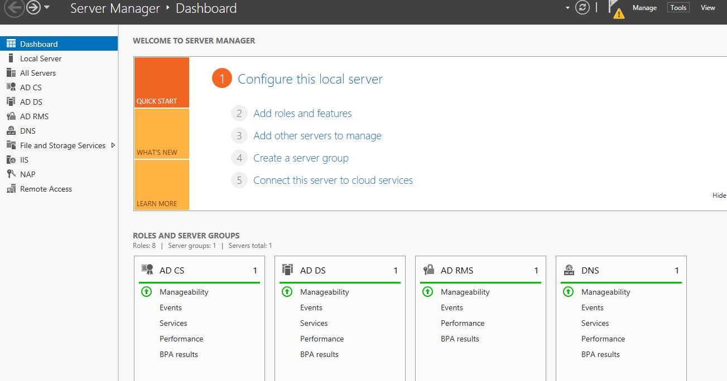Screen dimensions: 727x381
Task: Open the notifications flag with warning
Action: pos(615,9)
